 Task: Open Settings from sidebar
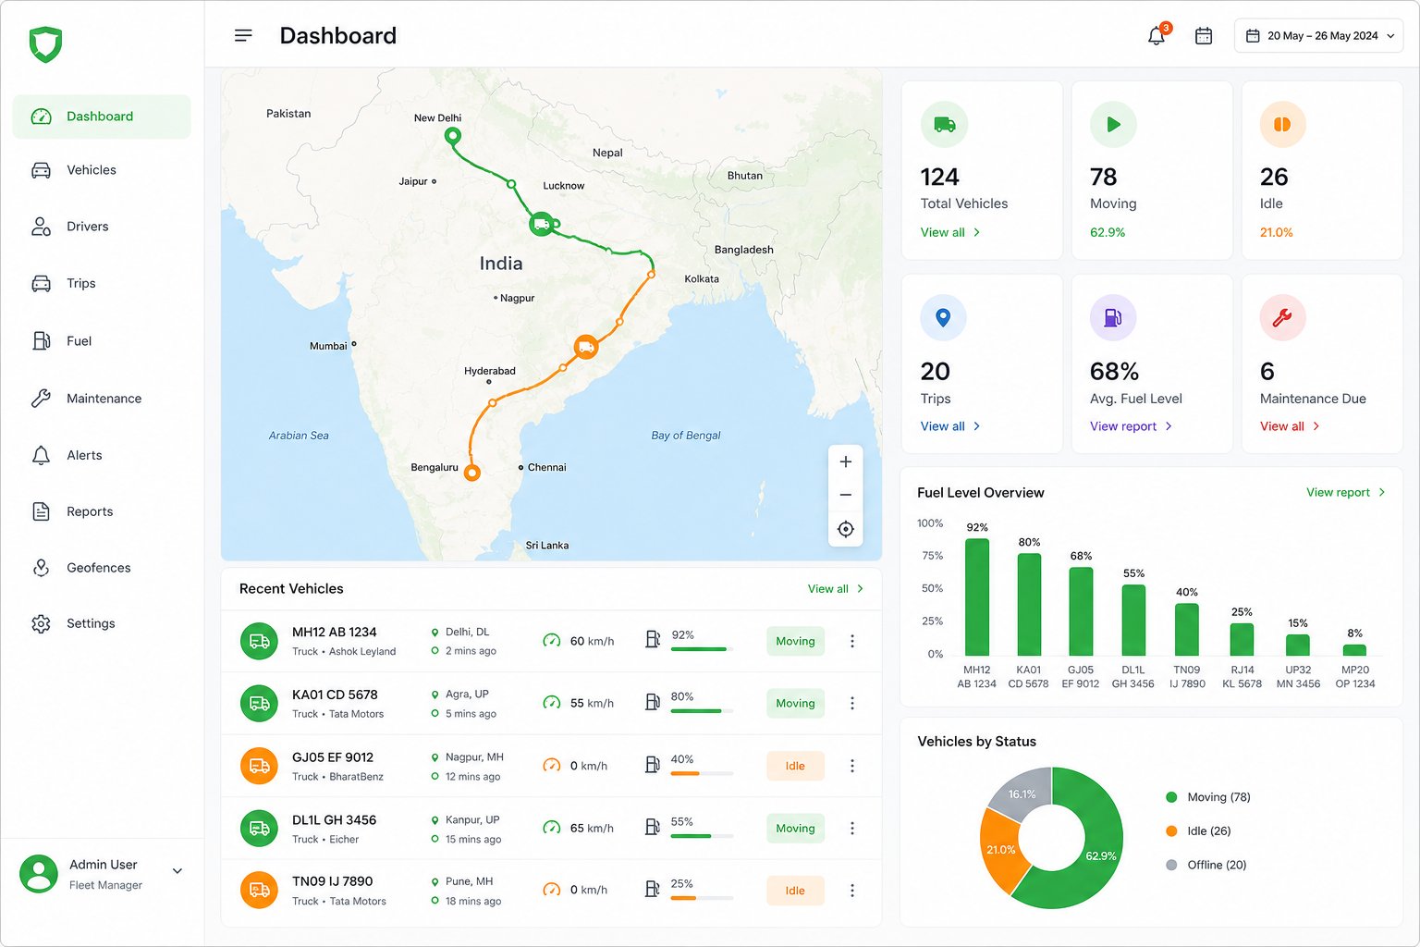(x=102, y=623)
